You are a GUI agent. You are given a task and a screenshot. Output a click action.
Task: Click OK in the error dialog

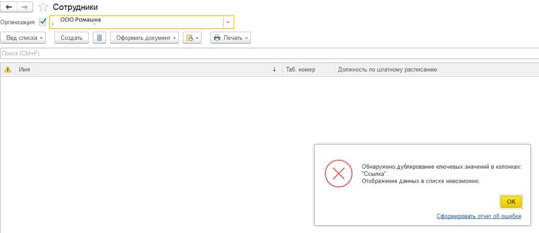[x=511, y=202]
